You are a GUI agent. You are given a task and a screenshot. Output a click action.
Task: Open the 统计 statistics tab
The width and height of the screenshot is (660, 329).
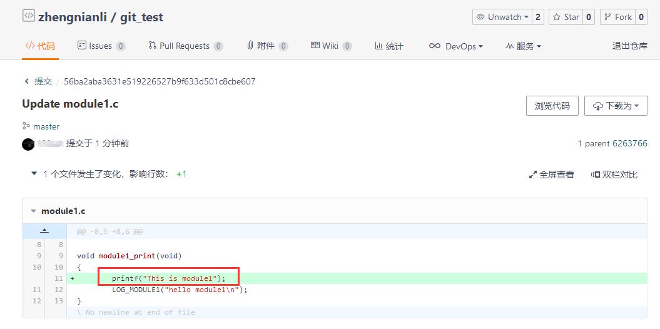(389, 46)
